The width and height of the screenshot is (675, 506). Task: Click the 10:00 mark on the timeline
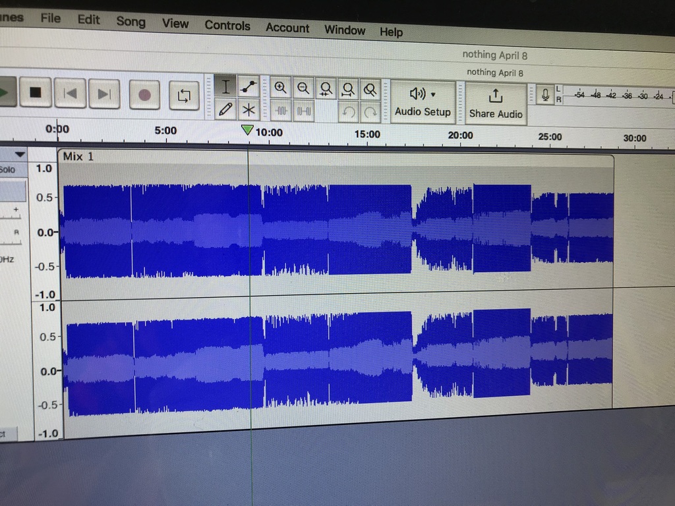point(269,132)
